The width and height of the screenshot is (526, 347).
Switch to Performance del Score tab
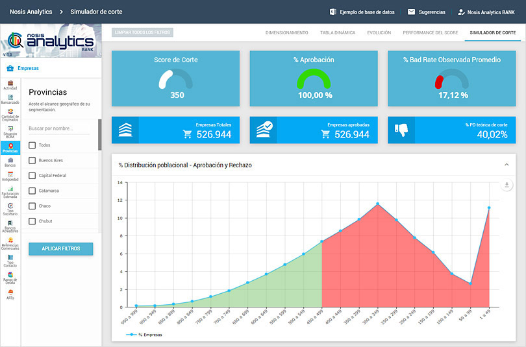[431, 32]
